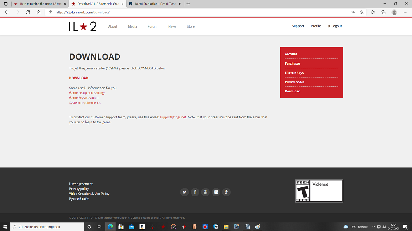This screenshot has width=412, height=231.
Task: Click the red DOWNLOAD installer link
Action: tap(79, 78)
